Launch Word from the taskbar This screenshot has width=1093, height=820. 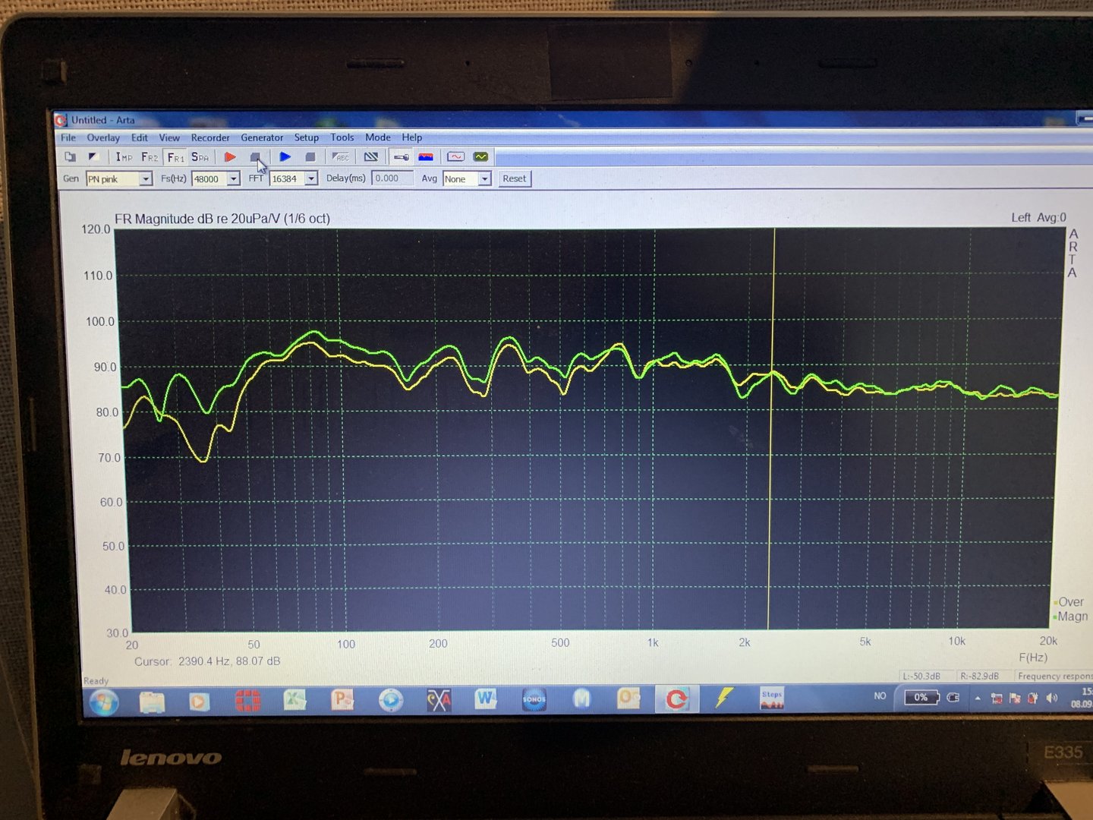click(x=486, y=699)
